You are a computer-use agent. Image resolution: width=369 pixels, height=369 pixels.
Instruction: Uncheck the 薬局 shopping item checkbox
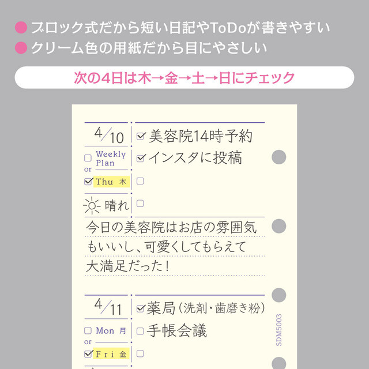point(141,308)
